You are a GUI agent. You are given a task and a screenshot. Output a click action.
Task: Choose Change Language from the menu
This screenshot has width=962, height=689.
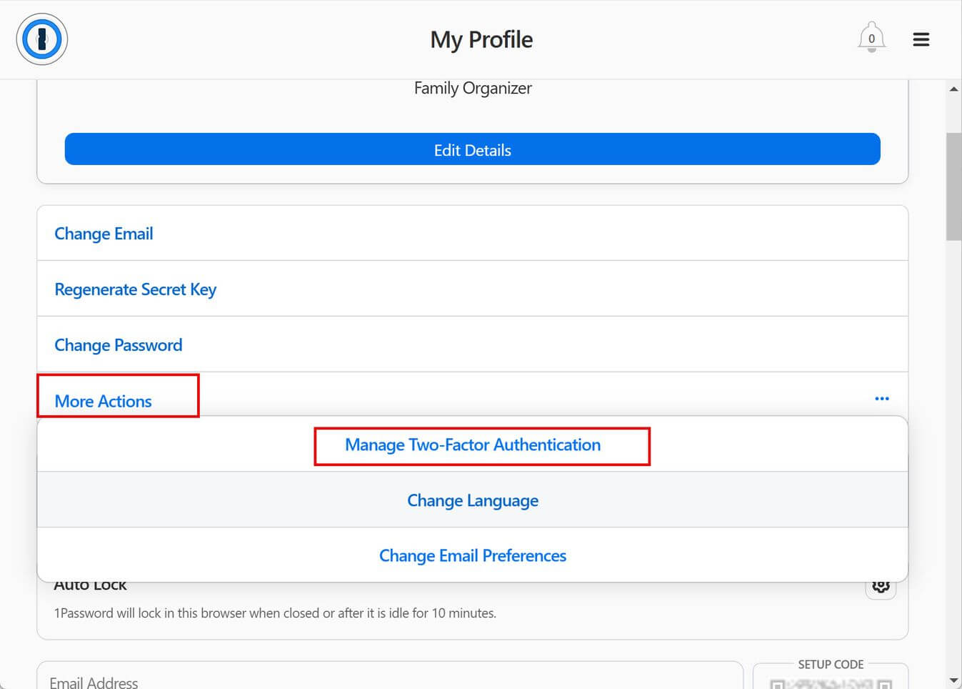(473, 500)
